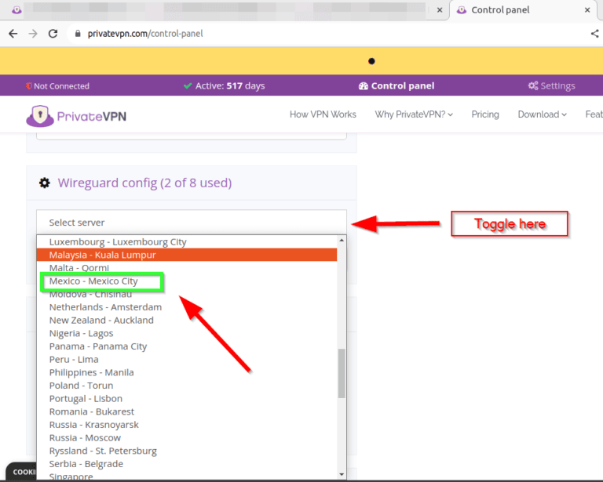Expand the Why PrivateVPN? menu

(414, 114)
